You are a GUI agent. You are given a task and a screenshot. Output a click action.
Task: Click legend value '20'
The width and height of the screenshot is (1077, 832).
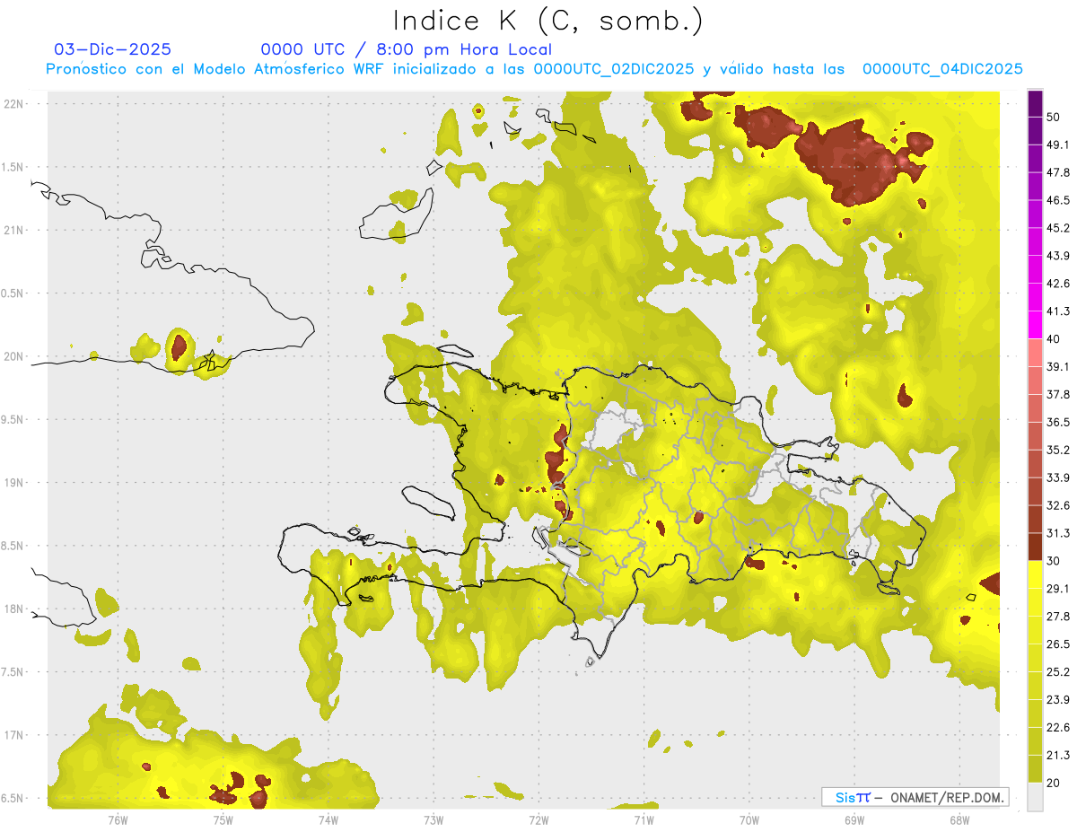1054,783
